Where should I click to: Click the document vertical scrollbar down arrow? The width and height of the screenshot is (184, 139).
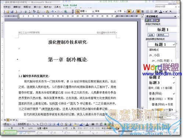142,108
